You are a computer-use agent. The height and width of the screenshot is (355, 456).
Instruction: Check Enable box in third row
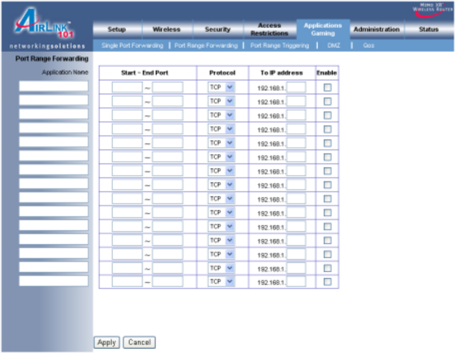click(327, 115)
